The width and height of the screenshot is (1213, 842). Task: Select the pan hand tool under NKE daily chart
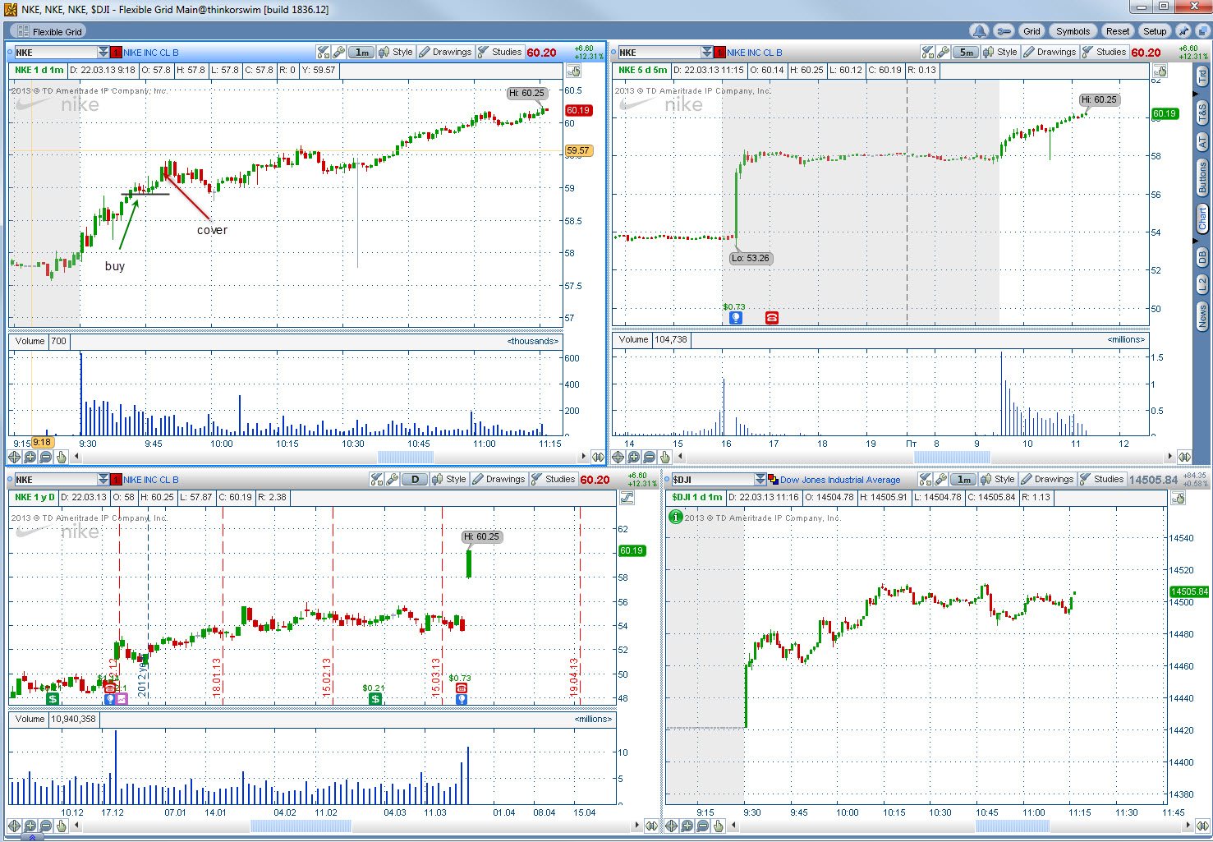61,826
